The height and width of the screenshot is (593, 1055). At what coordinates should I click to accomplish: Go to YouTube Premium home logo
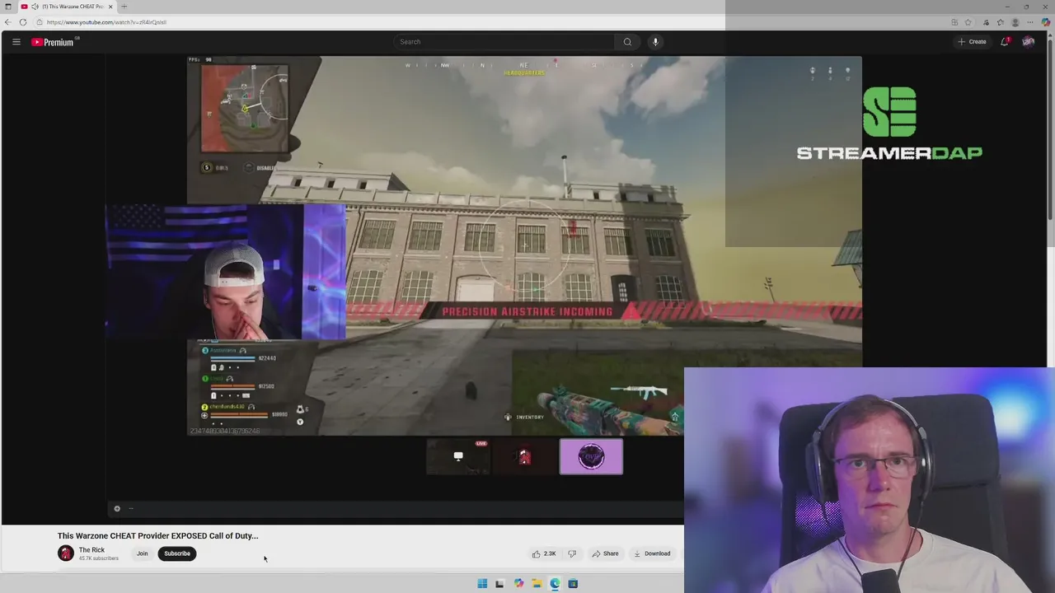coord(53,42)
